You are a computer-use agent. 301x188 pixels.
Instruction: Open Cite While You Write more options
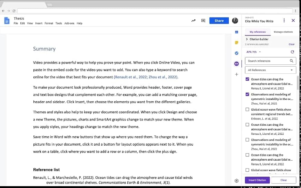pos(284,20)
